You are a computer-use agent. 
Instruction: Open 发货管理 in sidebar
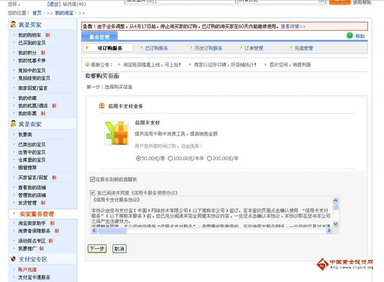coord(27,203)
